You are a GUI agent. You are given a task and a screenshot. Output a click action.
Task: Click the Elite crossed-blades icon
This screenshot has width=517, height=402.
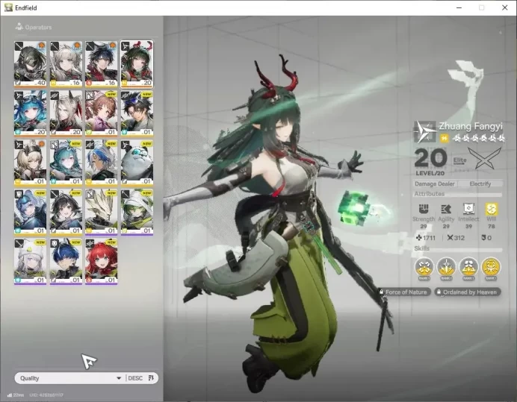pos(484,158)
